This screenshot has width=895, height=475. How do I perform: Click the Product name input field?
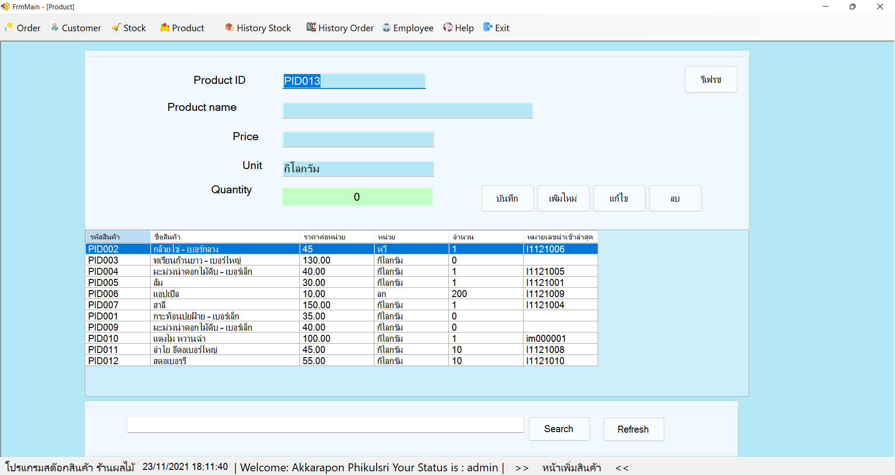coord(407,110)
